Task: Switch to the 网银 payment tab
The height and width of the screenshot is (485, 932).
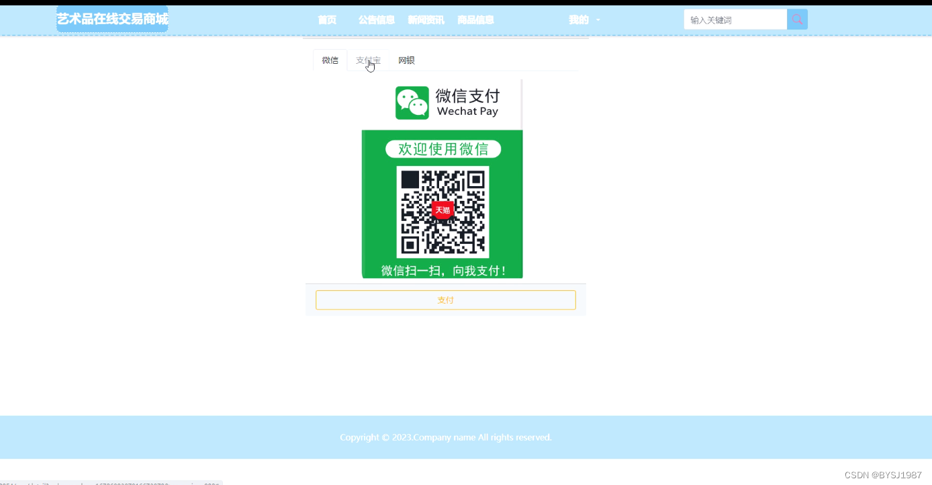Action: tap(406, 60)
